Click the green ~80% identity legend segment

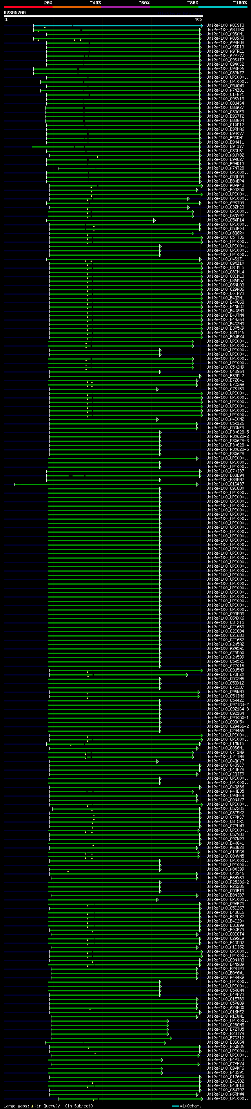click(x=174, y=7)
